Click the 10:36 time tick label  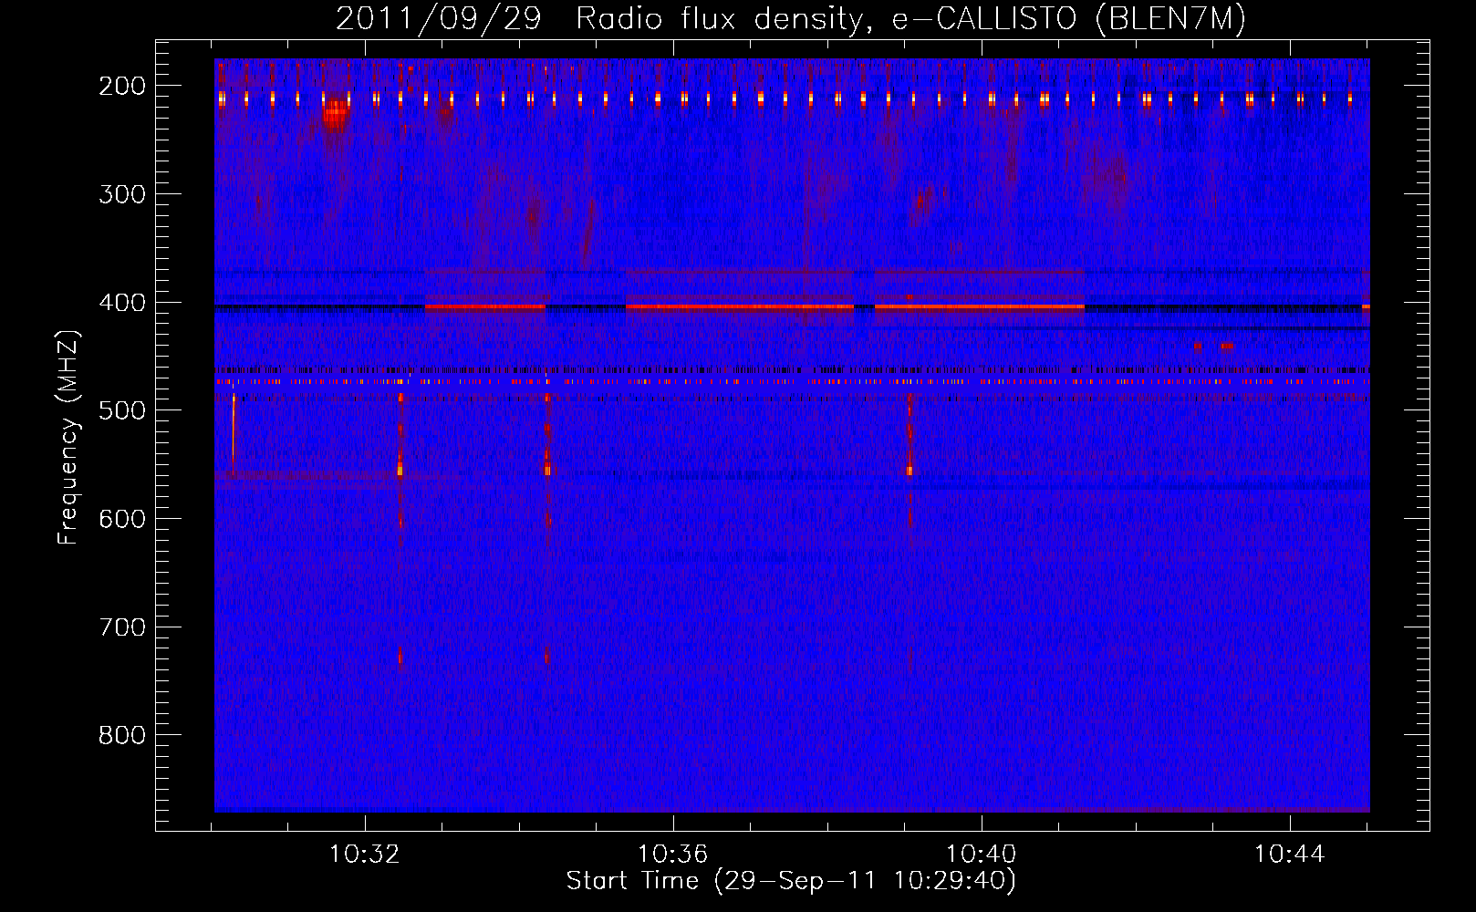(x=673, y=855)
